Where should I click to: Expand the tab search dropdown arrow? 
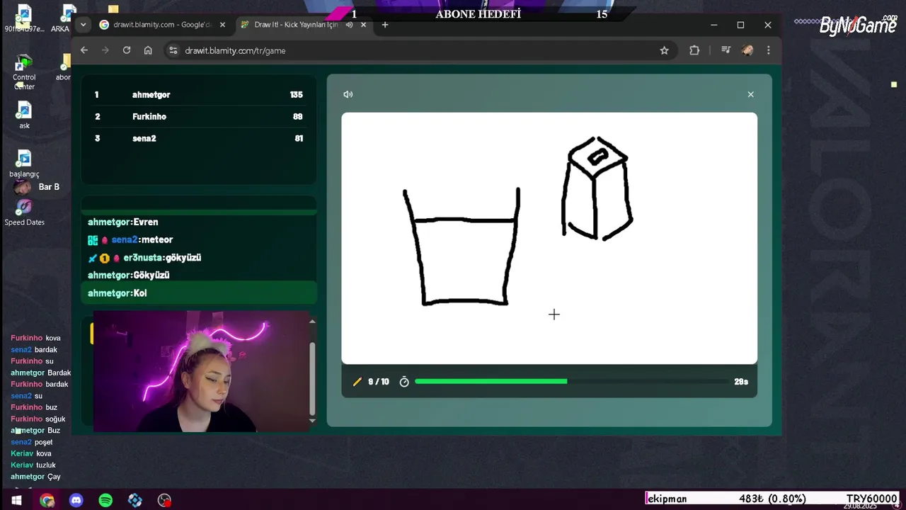click(84, 25)
